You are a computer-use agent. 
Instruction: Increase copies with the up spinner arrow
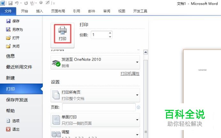(110, 33)
